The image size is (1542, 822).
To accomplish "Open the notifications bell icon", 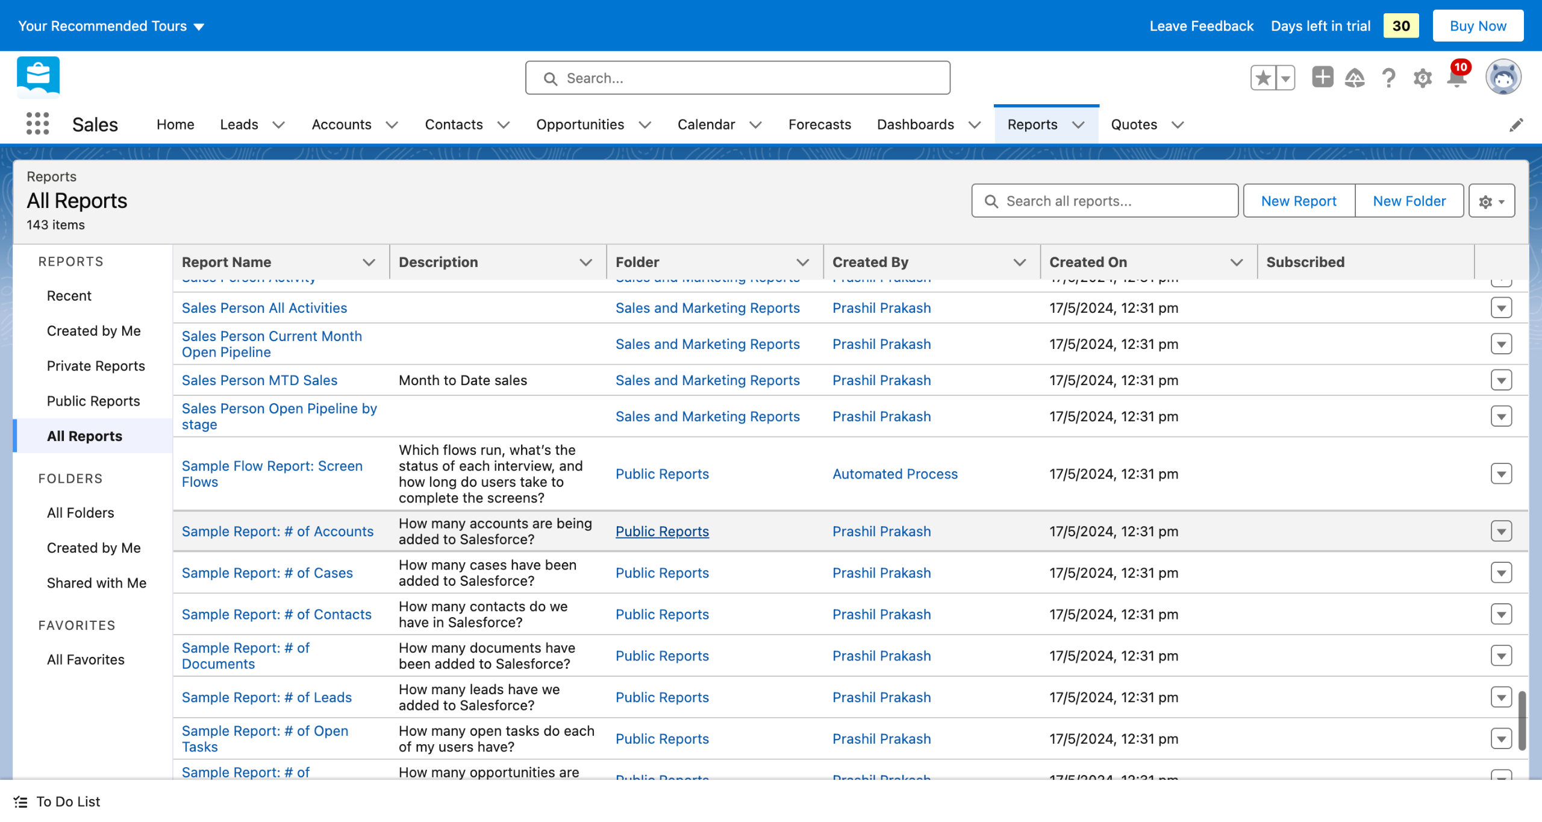I will (x=1456, y=78).
